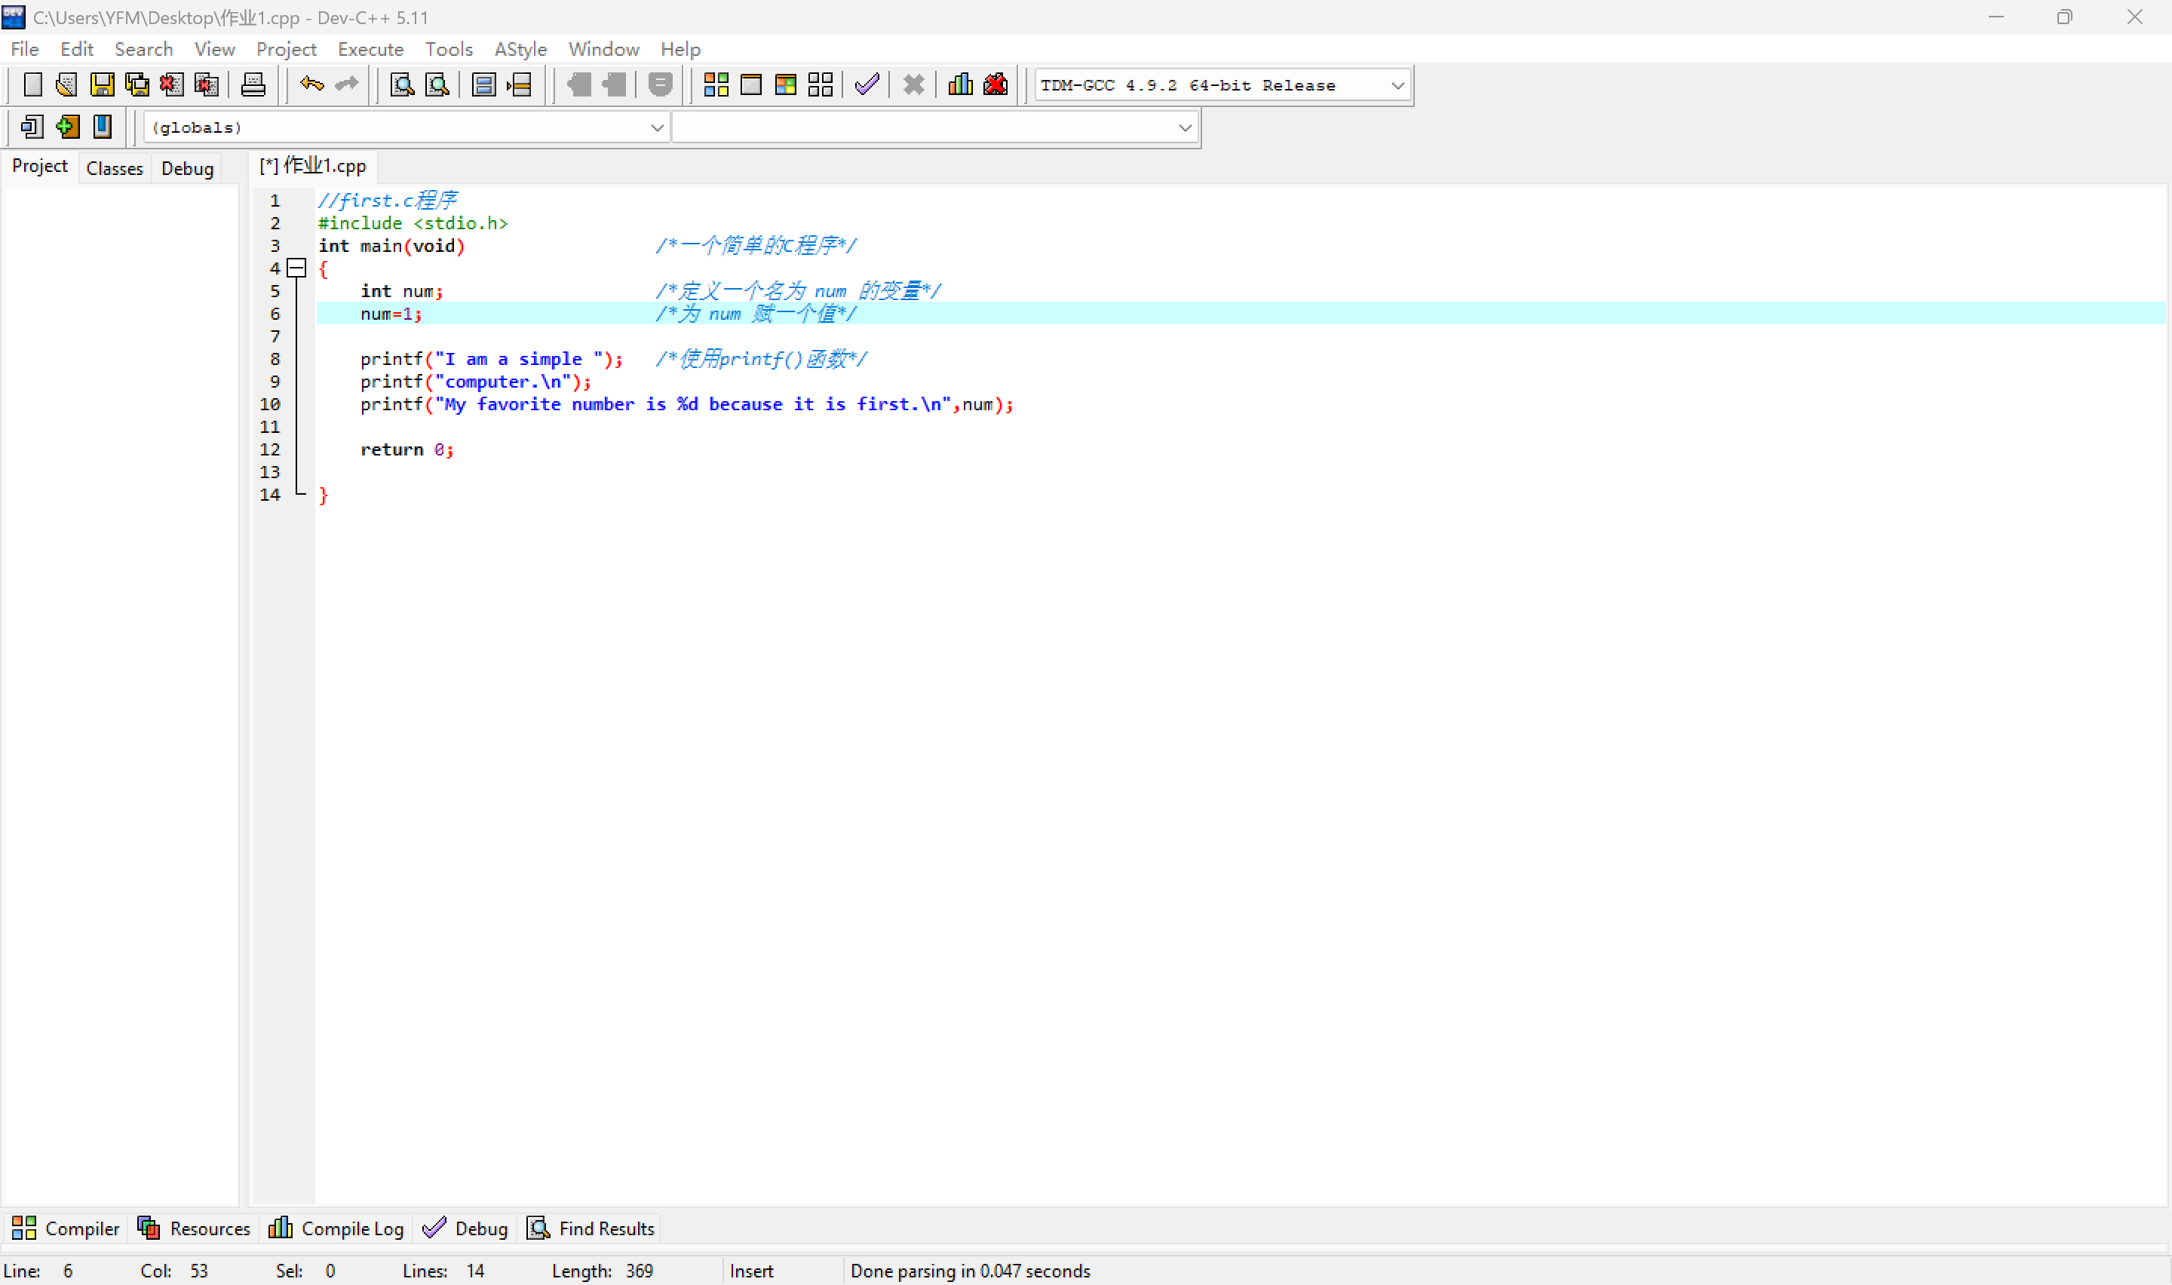This screenshot has width=2172, height=1285.
Task: Switch to the Debug side tab
Action: [x=187, y=168]
